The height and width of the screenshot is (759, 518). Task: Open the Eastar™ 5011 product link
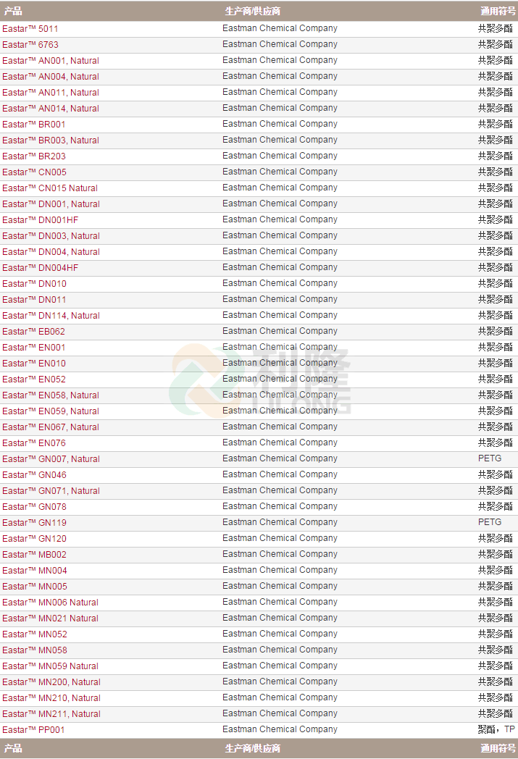click(30, 29)
